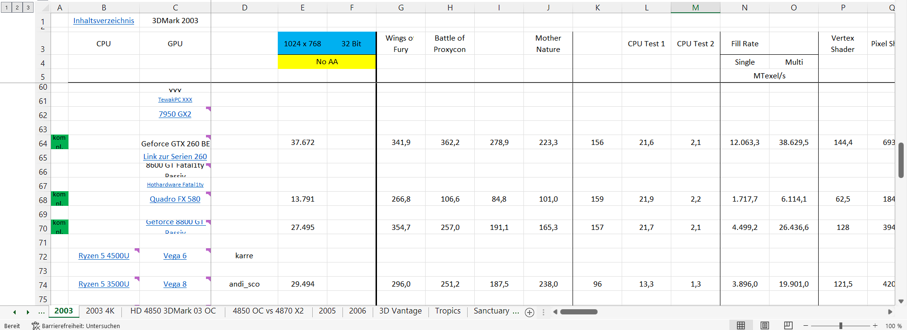Open the Tropics sheet tab
The width and height of the screenshot is (907, 330).
pyautogui.click(x=448, y=311)
